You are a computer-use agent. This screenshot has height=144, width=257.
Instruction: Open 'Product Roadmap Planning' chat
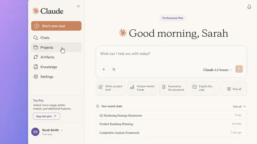(171, 124)
